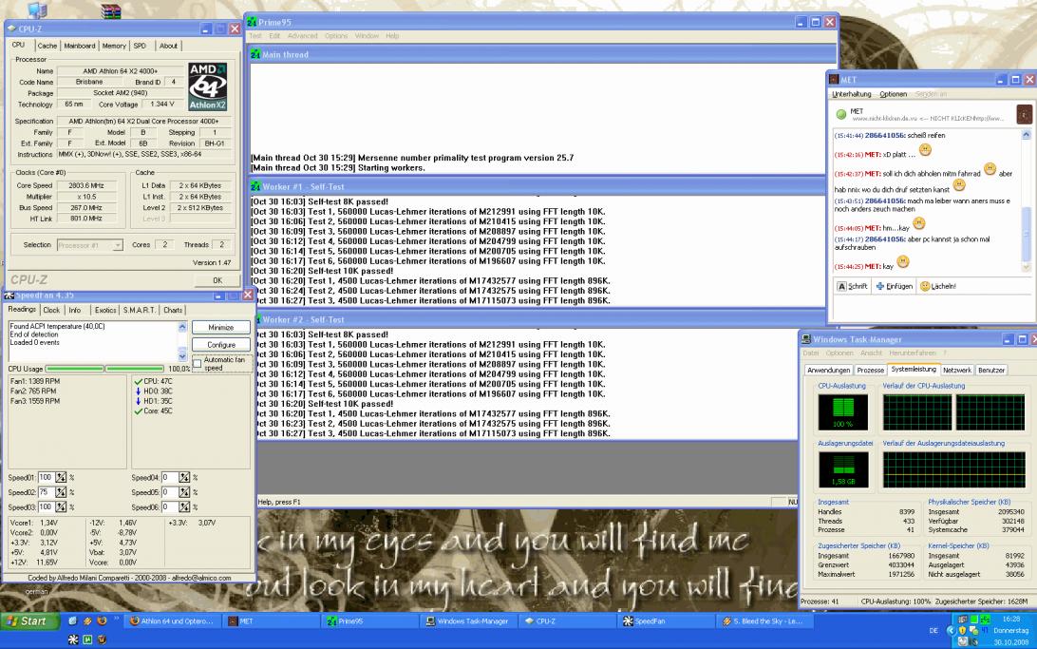Screen dimensions: 1037x649
Task: Click Einfügen insert button in MET chat
Action: [x=895, y=286]
